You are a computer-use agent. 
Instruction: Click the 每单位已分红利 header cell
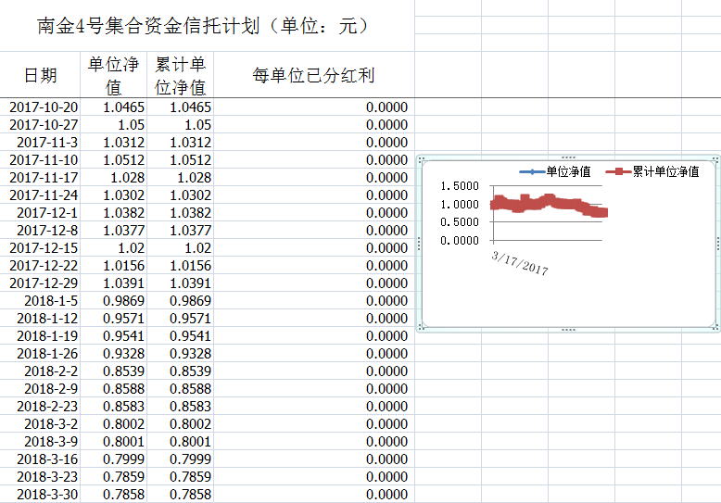tap(313, 75)
